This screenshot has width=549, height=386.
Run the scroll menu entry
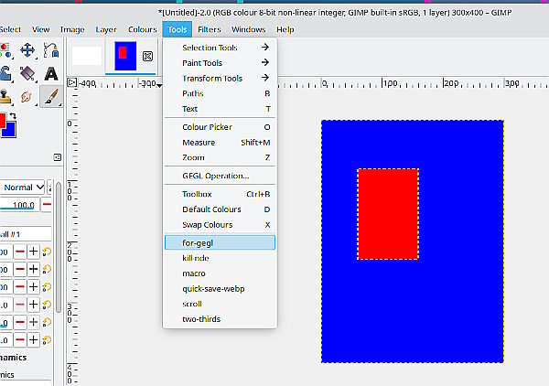pyautogui.click(x=220, y=304)
